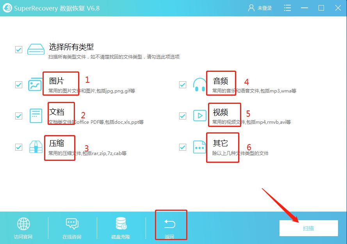Uncheck the 其它 file type checkbox
The height and width of the screenshot is (244, 347).
tap(182, 147)
